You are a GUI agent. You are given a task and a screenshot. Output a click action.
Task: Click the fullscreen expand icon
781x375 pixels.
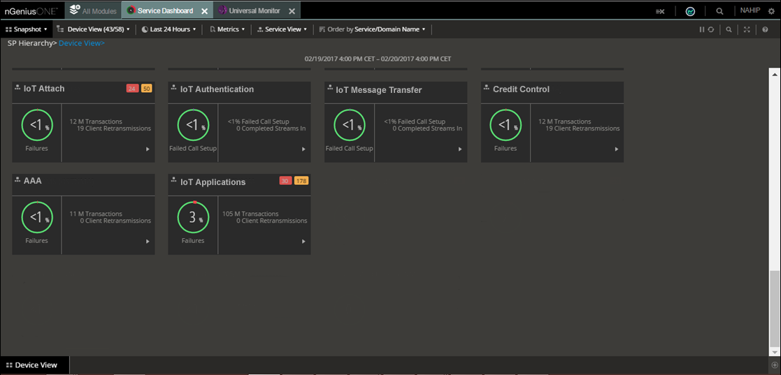coord(747,29)
